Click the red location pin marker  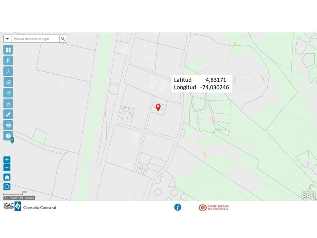[158, 107]
